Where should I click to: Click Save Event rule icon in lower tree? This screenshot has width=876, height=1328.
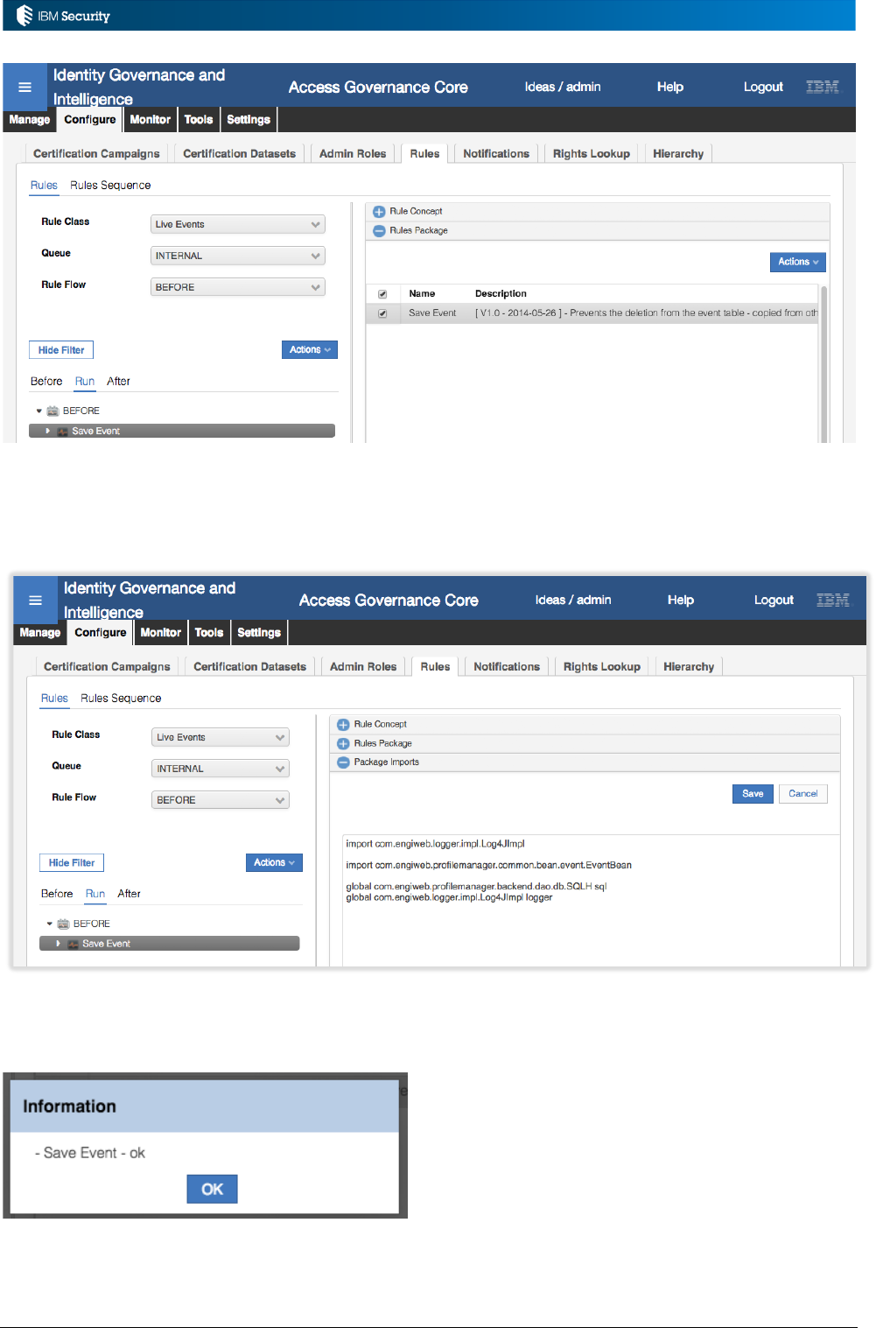(x=74, y=944)
